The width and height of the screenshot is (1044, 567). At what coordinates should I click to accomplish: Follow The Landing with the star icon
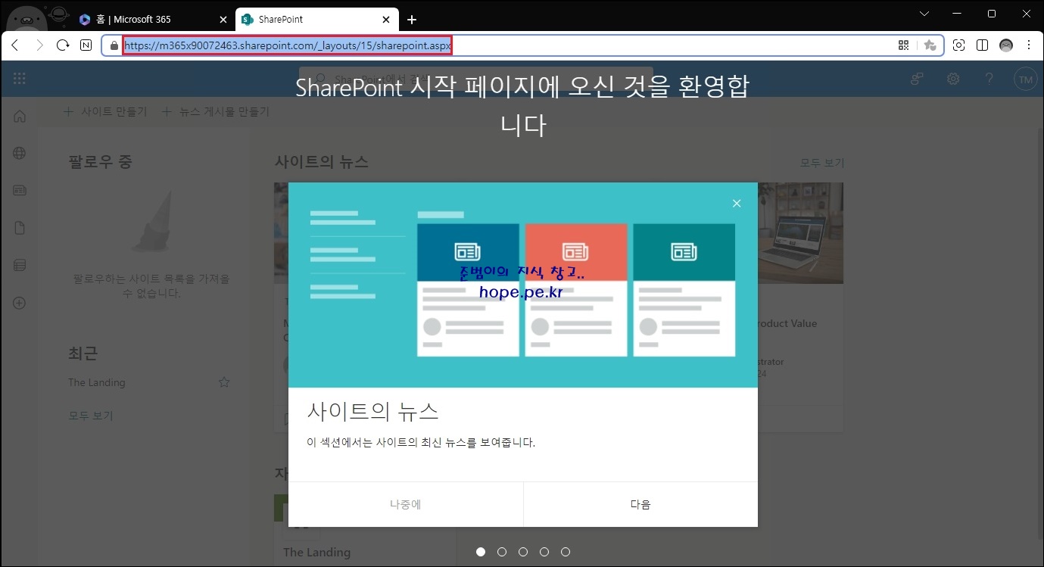tap(224, 382)
